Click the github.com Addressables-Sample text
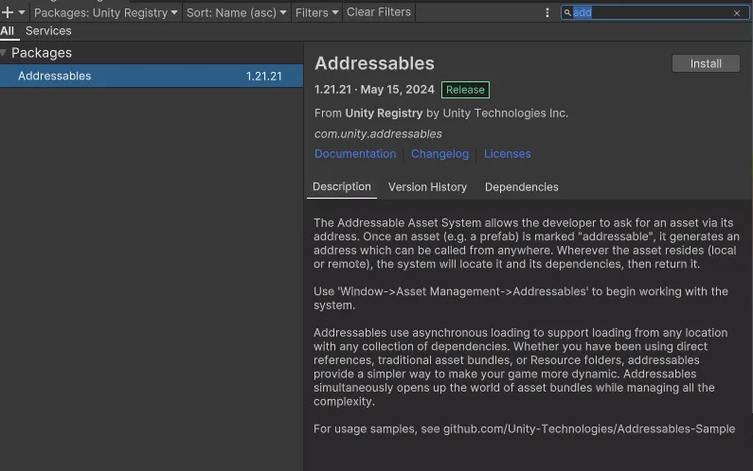The image size is (753, 471). tap(589, 428)
